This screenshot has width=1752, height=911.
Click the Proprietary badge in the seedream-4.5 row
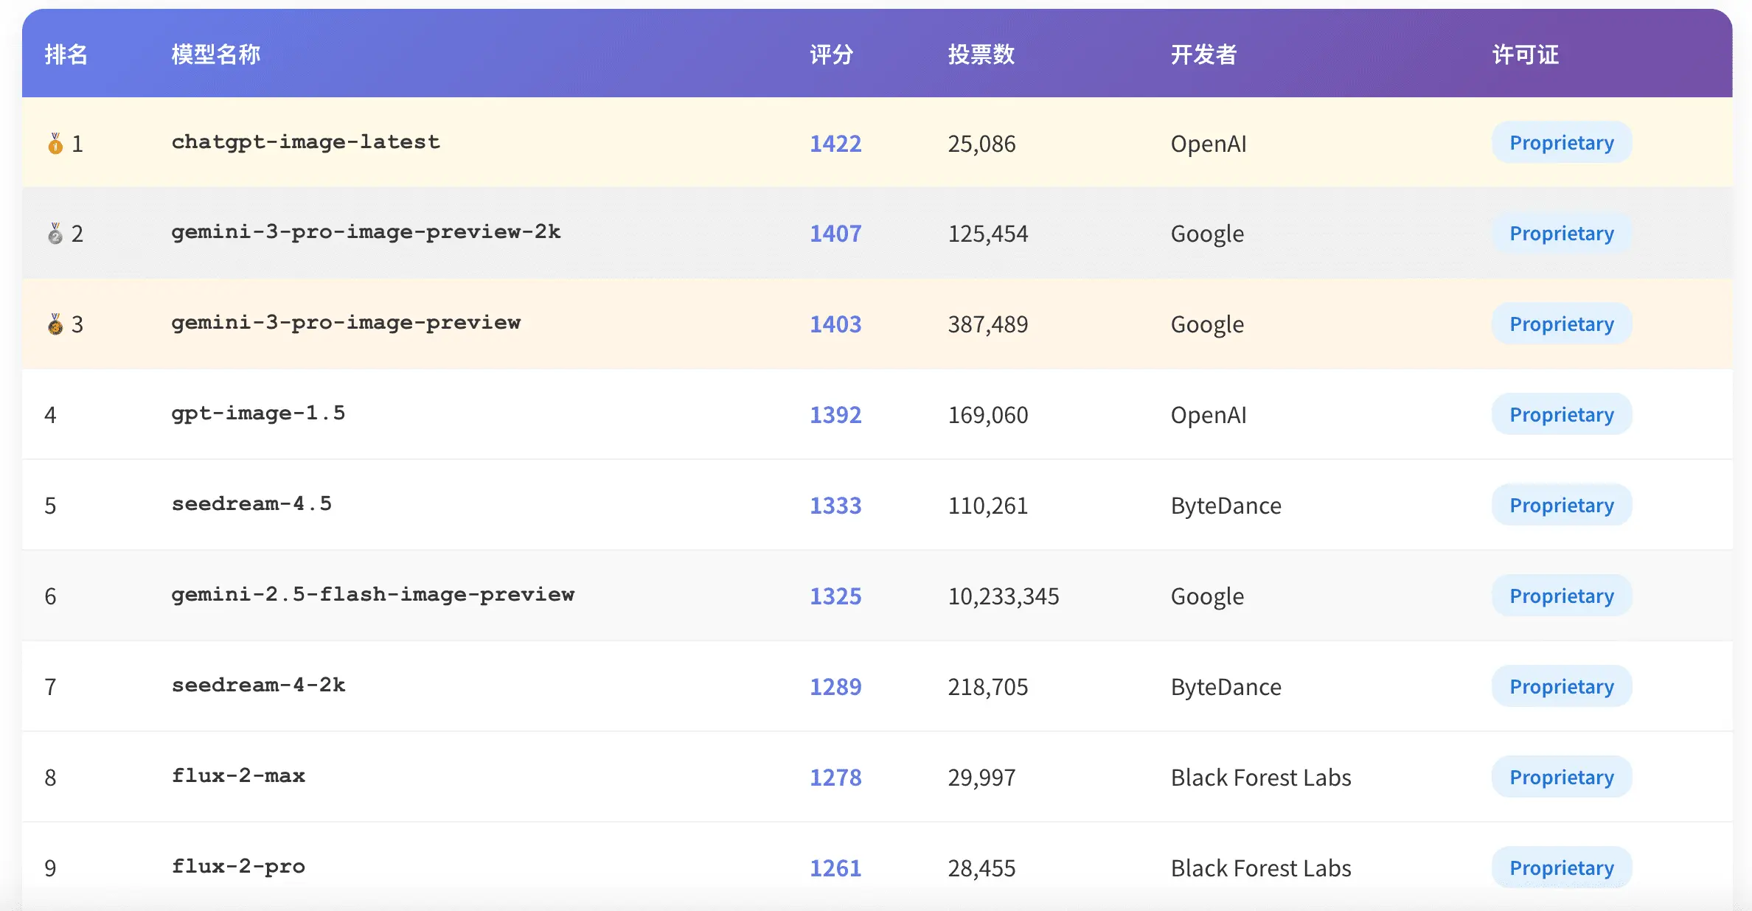click(1562, 505)
